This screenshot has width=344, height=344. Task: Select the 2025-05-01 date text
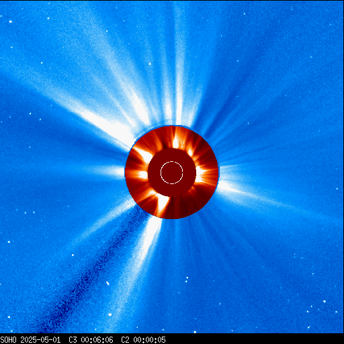40,340
